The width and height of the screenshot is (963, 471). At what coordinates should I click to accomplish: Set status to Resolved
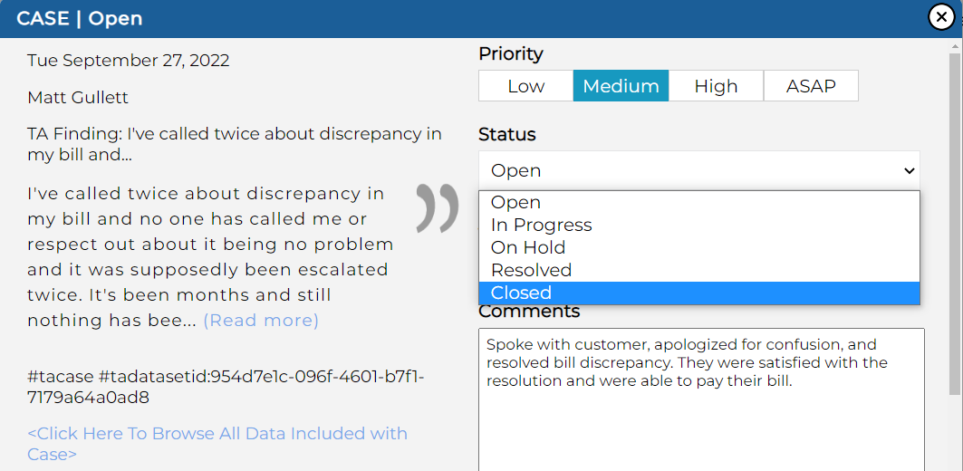click(532, 270)
